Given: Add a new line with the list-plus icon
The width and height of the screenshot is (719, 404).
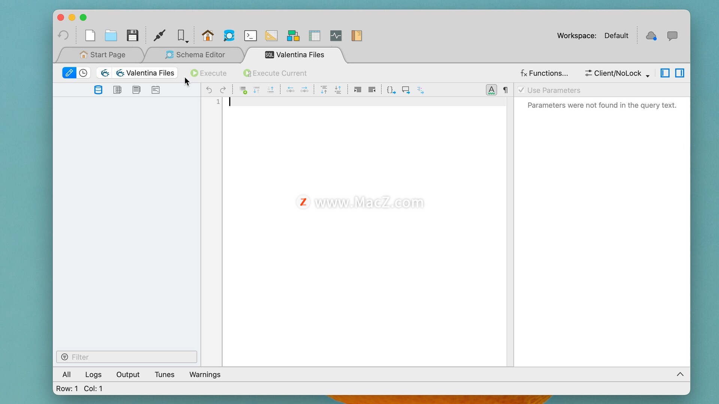Looking at the screenshot, I should (x=243, y=90).
